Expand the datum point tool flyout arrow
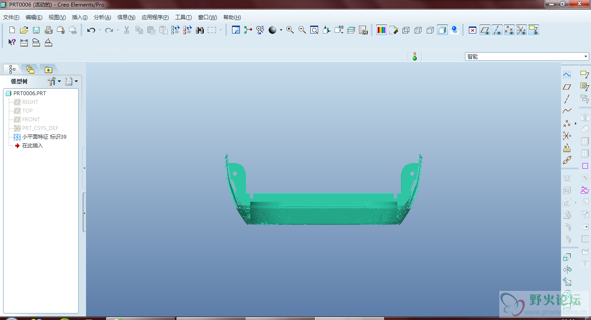591x320 pixels. tap(575, 123)
